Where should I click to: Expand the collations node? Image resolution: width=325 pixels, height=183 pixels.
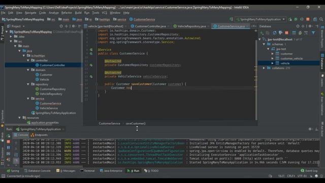click(x=264, y=68)
